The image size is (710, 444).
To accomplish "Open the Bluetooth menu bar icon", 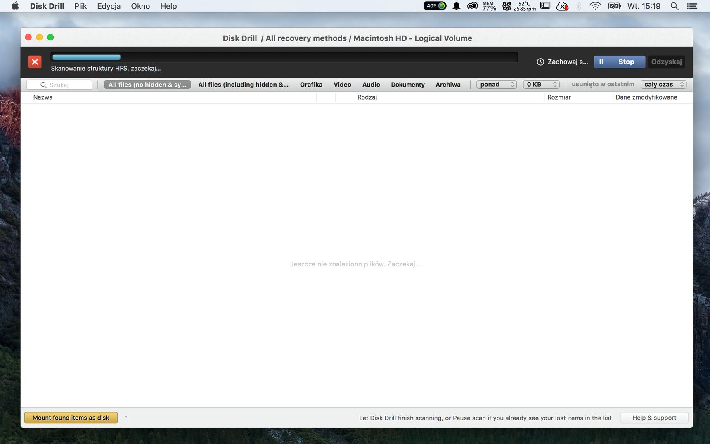I will coord(579,6).
